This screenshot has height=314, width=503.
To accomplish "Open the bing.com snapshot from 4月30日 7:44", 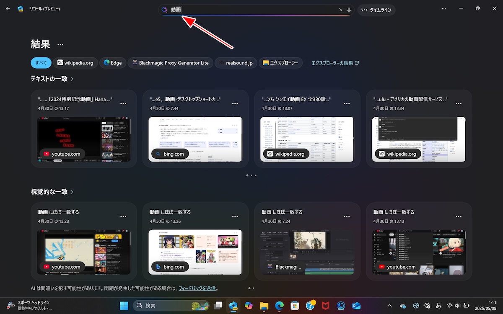I will pyautogui.click(x=195, y=139).
